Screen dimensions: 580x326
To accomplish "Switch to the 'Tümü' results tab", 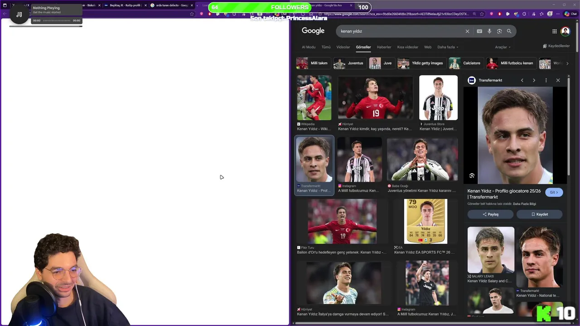I will click(x=326, y=47).
